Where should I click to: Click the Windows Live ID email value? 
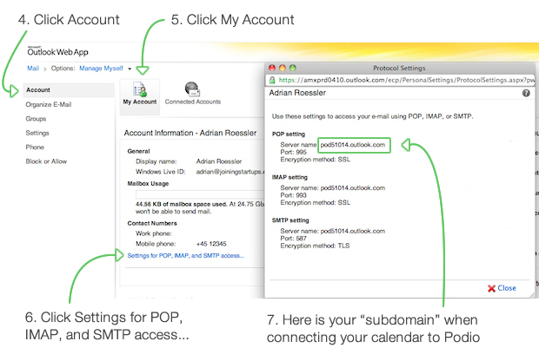230,172
